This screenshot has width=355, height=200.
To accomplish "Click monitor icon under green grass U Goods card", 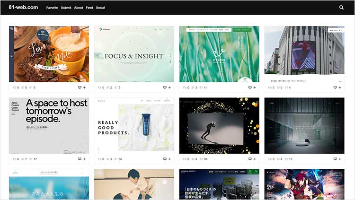I will (x=250, y=87).
